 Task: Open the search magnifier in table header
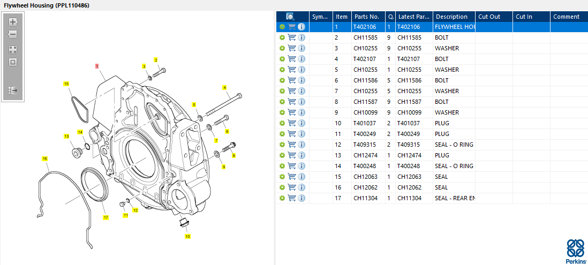point(290,17)
